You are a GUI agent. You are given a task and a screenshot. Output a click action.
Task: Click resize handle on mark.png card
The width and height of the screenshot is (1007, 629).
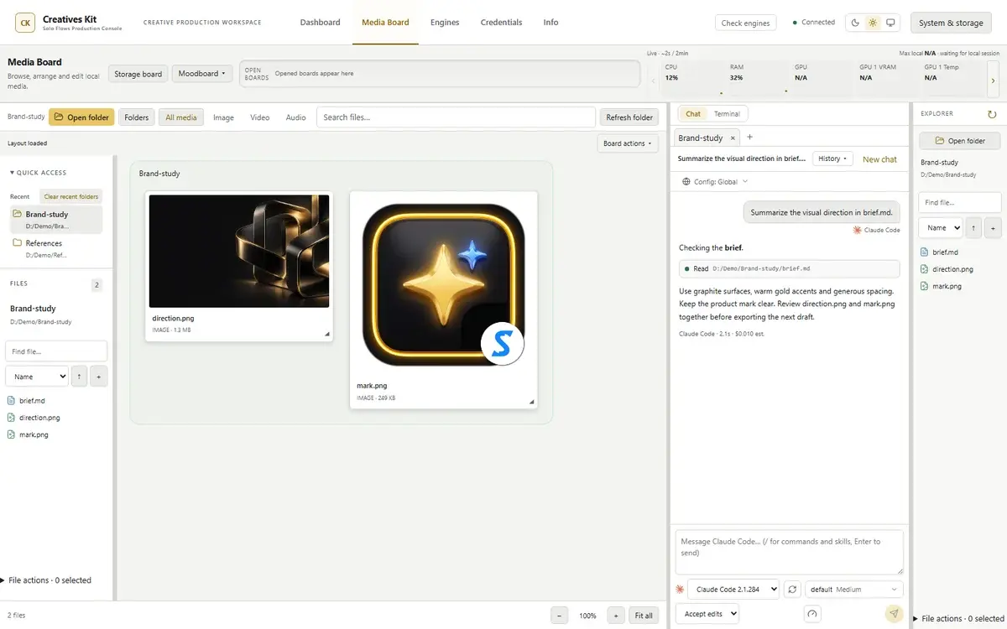531,402
